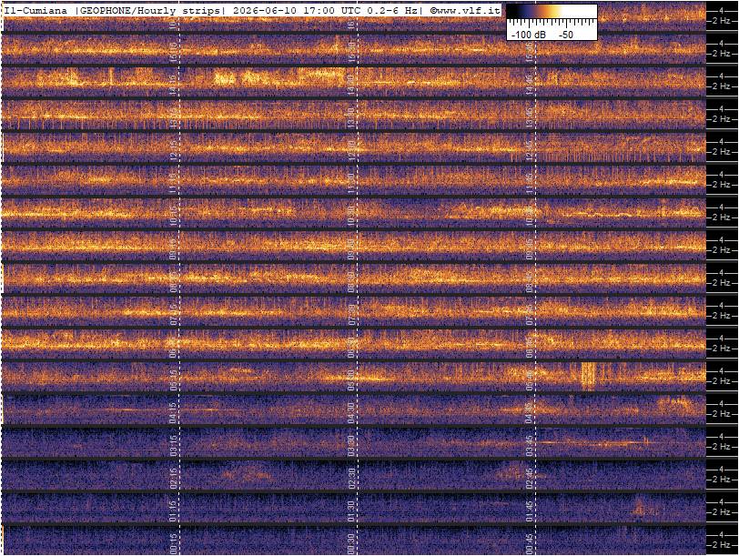This screenshot has width=739, height=556.
Task: Select the 12:15 time marker
Action: (173, 151)
